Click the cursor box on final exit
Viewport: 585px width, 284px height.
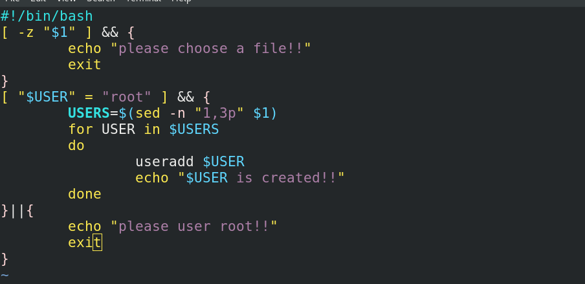pos(97,243)
